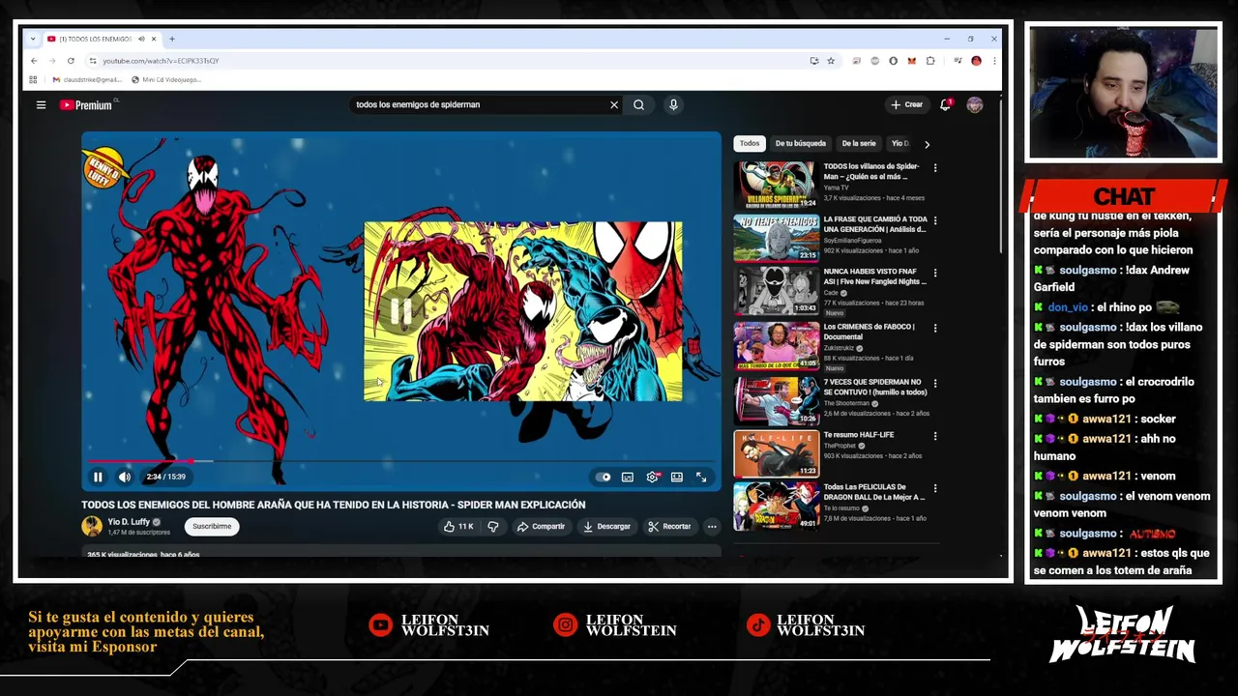The width and height of the screenshot is (1238, 696).
Task: Open the Spider-Man villains video thumbnail
Action: tap(776, 185)
